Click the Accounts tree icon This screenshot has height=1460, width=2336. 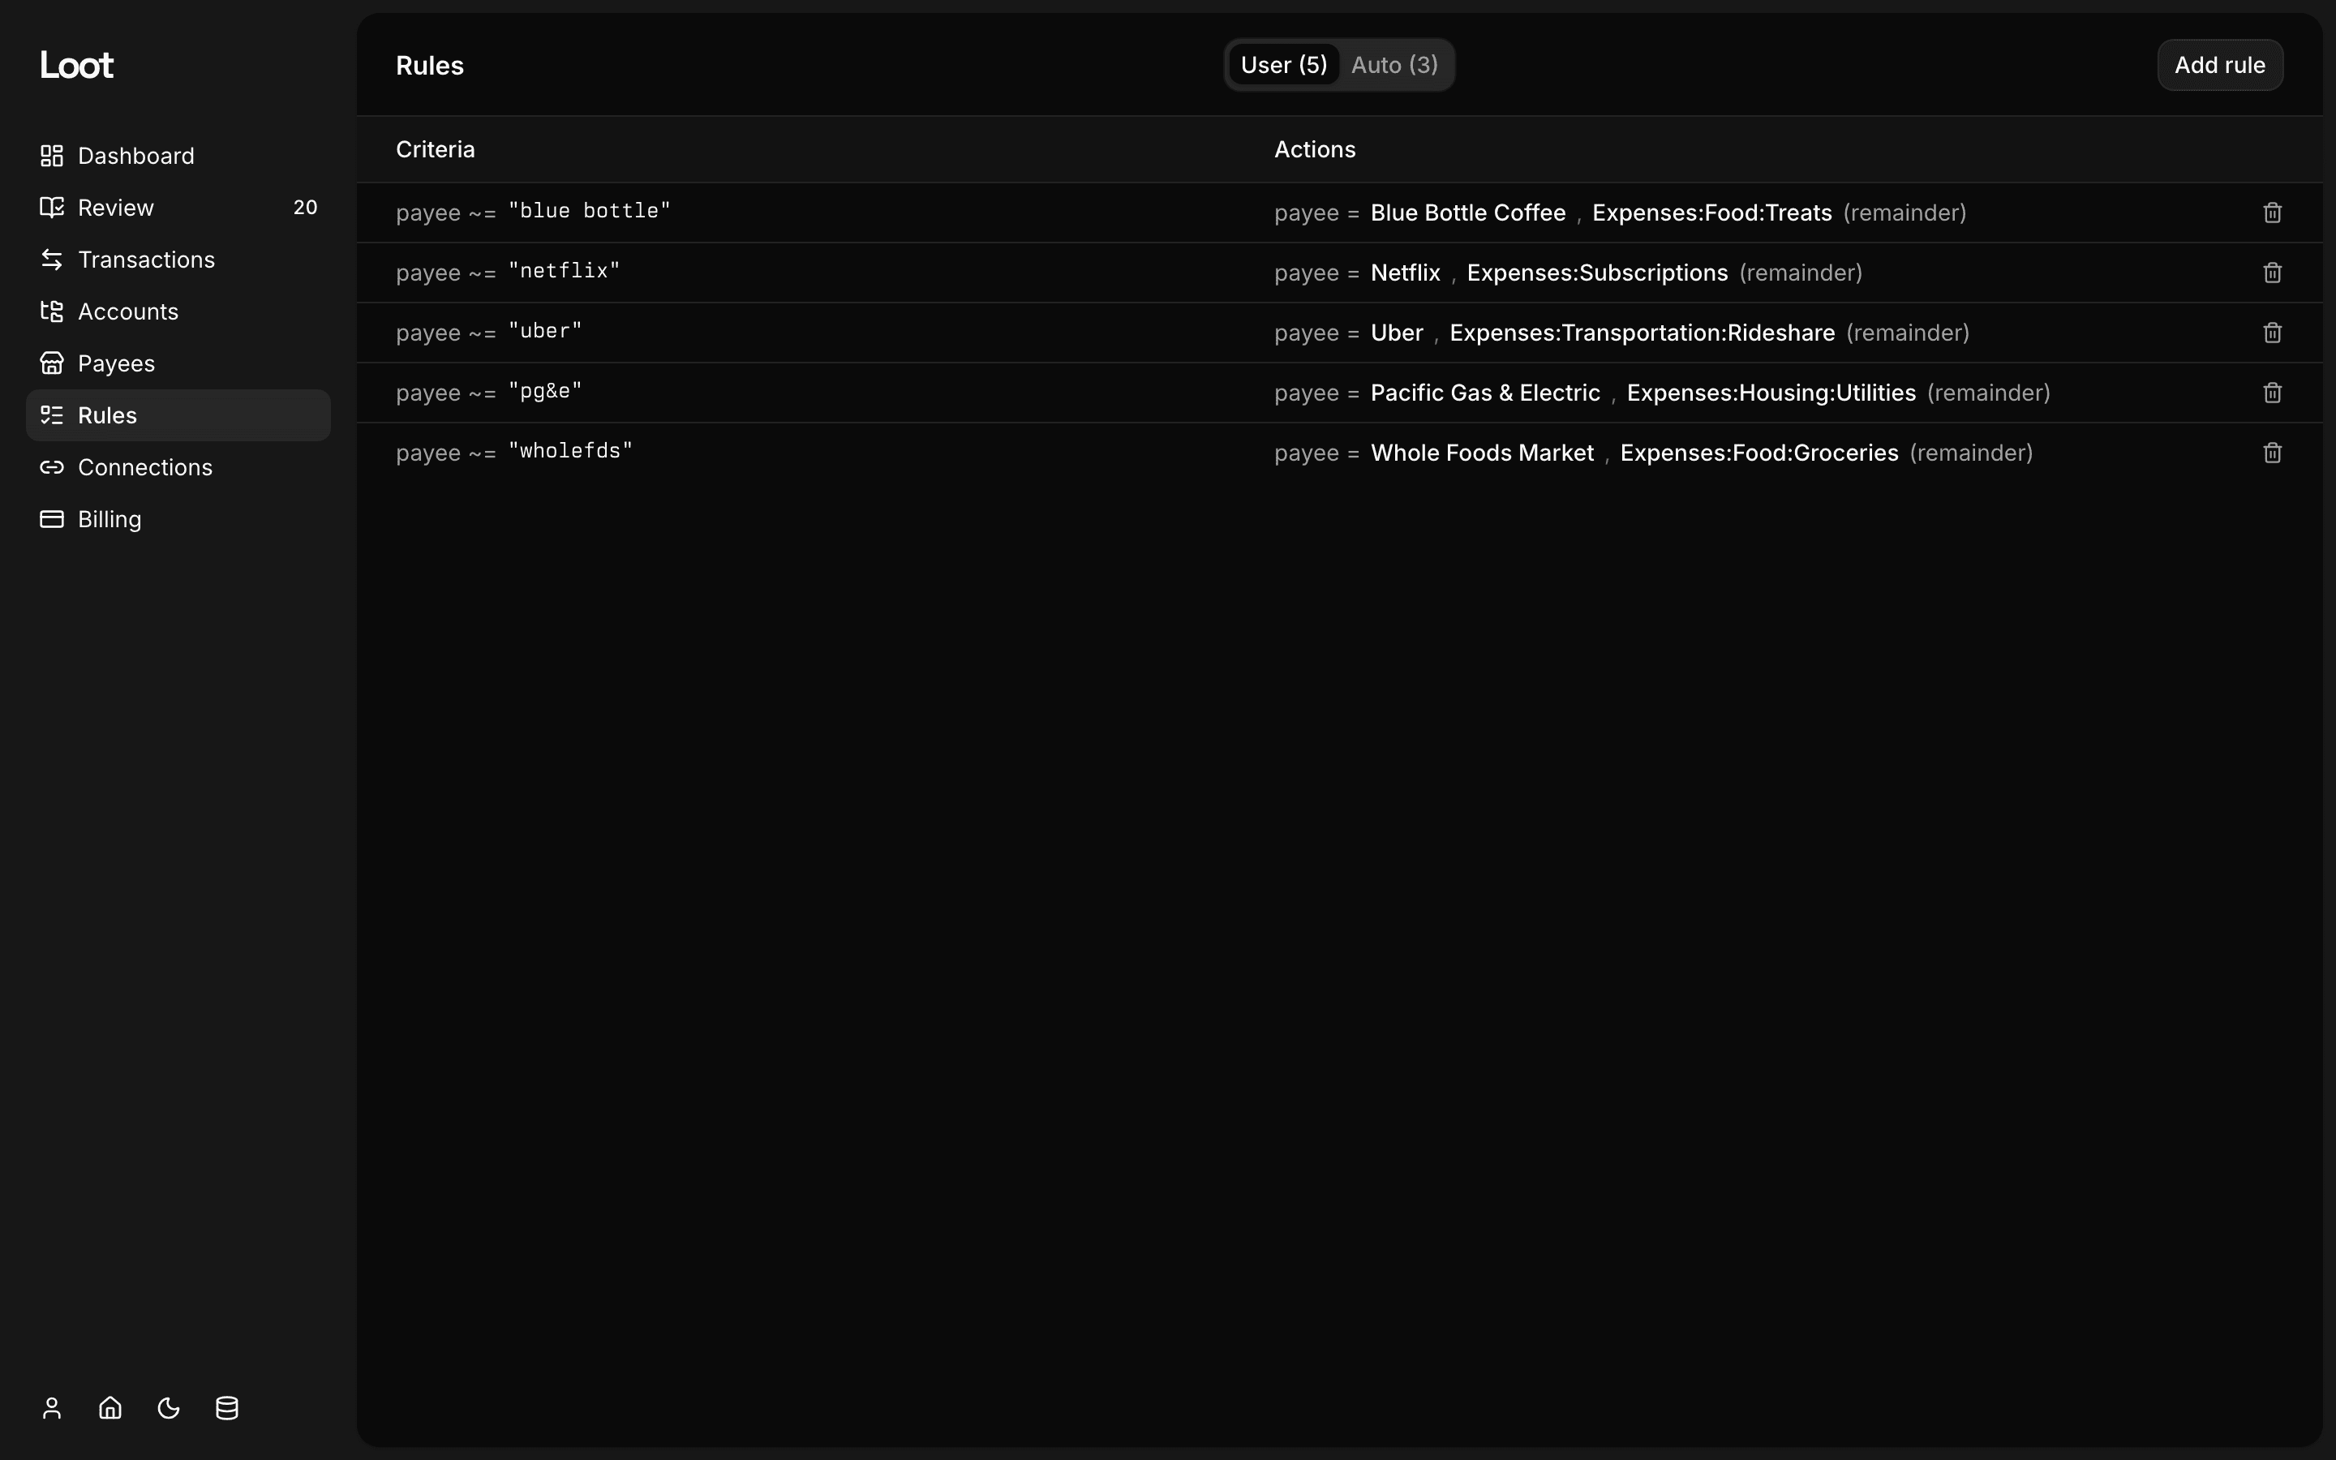52,312
